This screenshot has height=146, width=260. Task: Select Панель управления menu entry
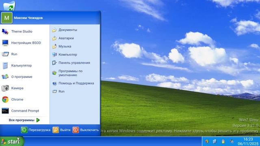(75, 63)
